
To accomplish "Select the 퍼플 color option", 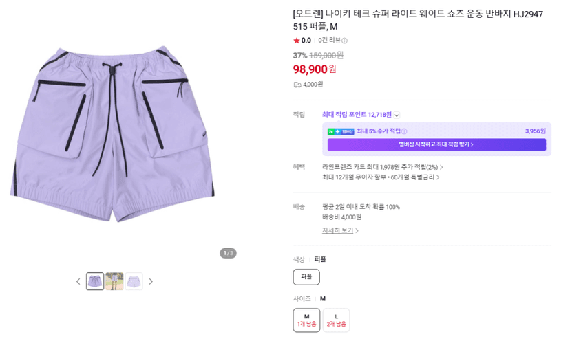I will [306, 277].
